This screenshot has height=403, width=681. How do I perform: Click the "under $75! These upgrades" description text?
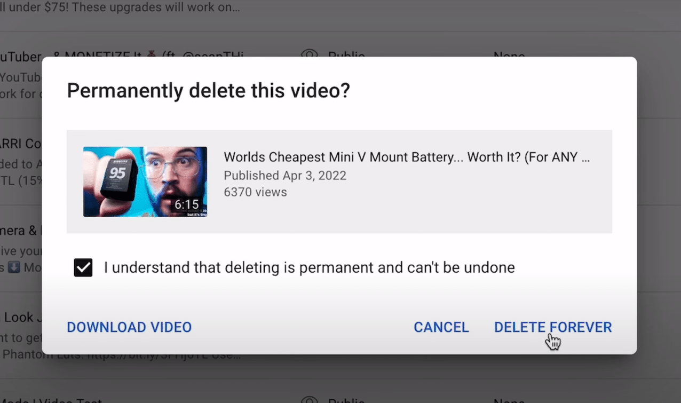tap(120, 8)
